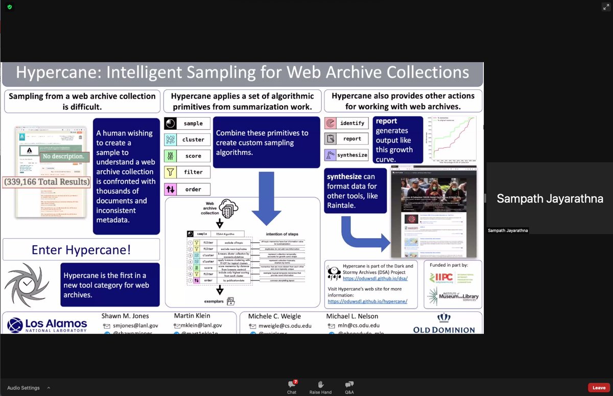The height and width of the screenshot is (396, 613).
Task: Click the clipboard report icon
Action: [331, 138]
